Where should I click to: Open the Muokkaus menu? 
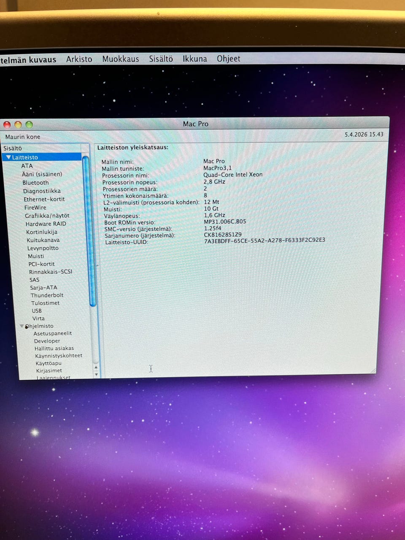120,59
